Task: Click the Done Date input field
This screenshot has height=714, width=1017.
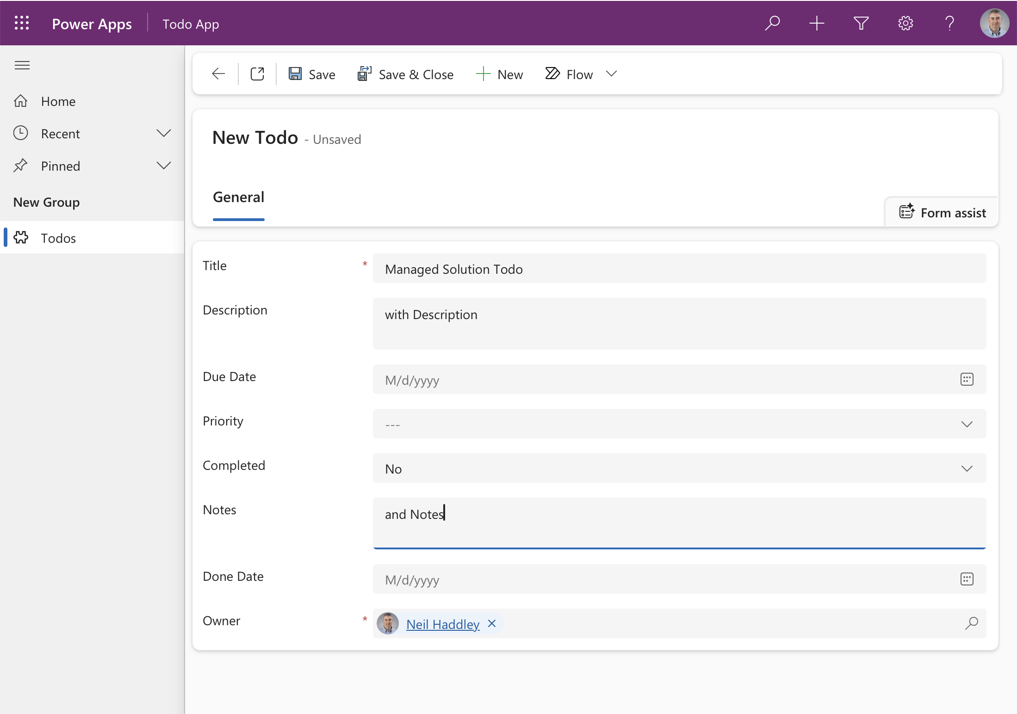Action: pyautogui.click(x=679, y=579)
